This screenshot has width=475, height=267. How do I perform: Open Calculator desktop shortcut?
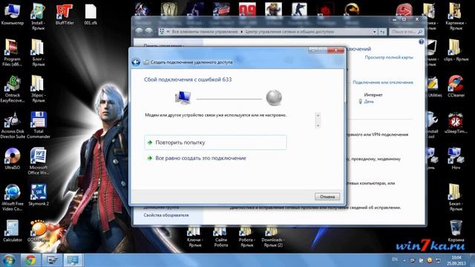(x=12, y=231)
